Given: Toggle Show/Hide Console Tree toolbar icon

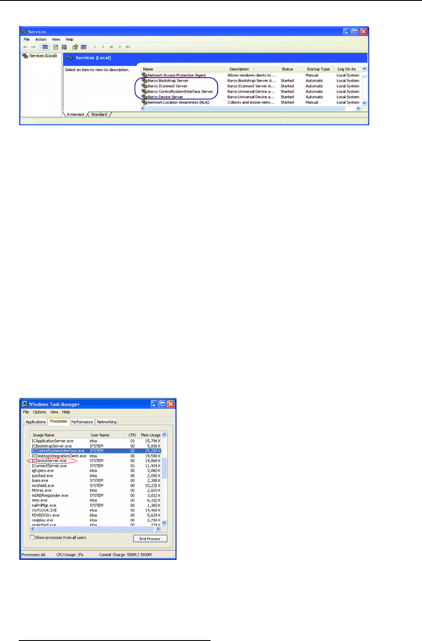Looking at the screenshot, I should tap(44, 47).
